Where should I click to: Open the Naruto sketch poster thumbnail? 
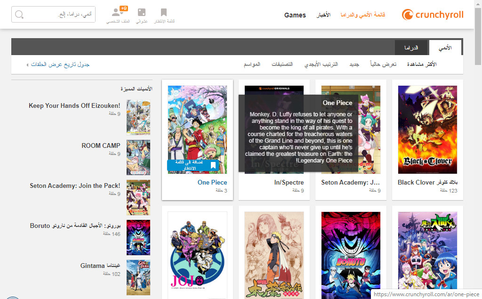click(274, 255)
